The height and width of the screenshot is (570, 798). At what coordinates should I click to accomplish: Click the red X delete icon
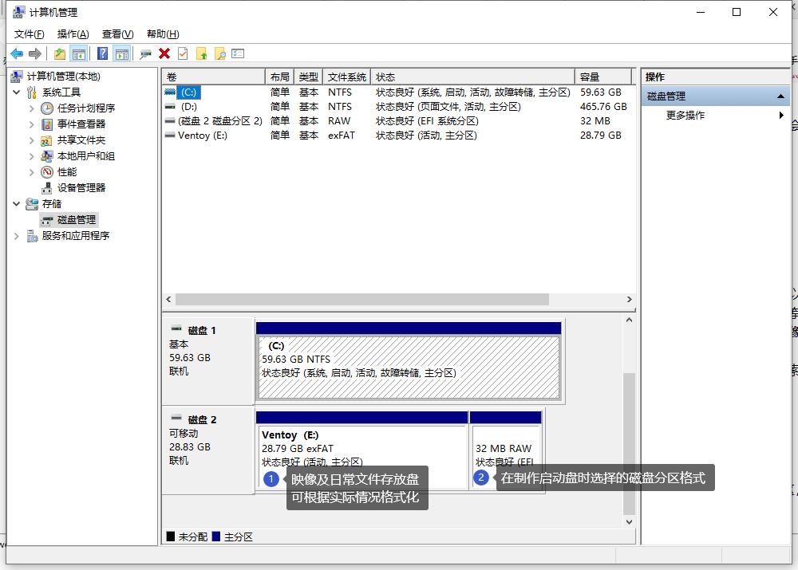164,53
